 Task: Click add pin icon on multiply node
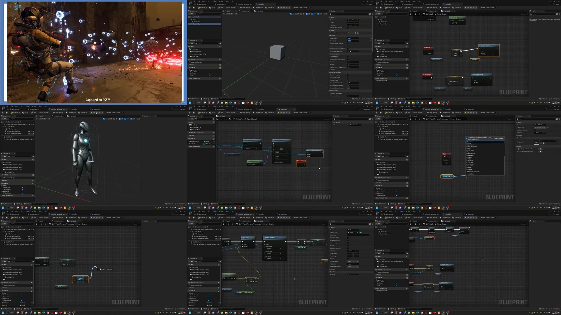click(x=256, y=282)
